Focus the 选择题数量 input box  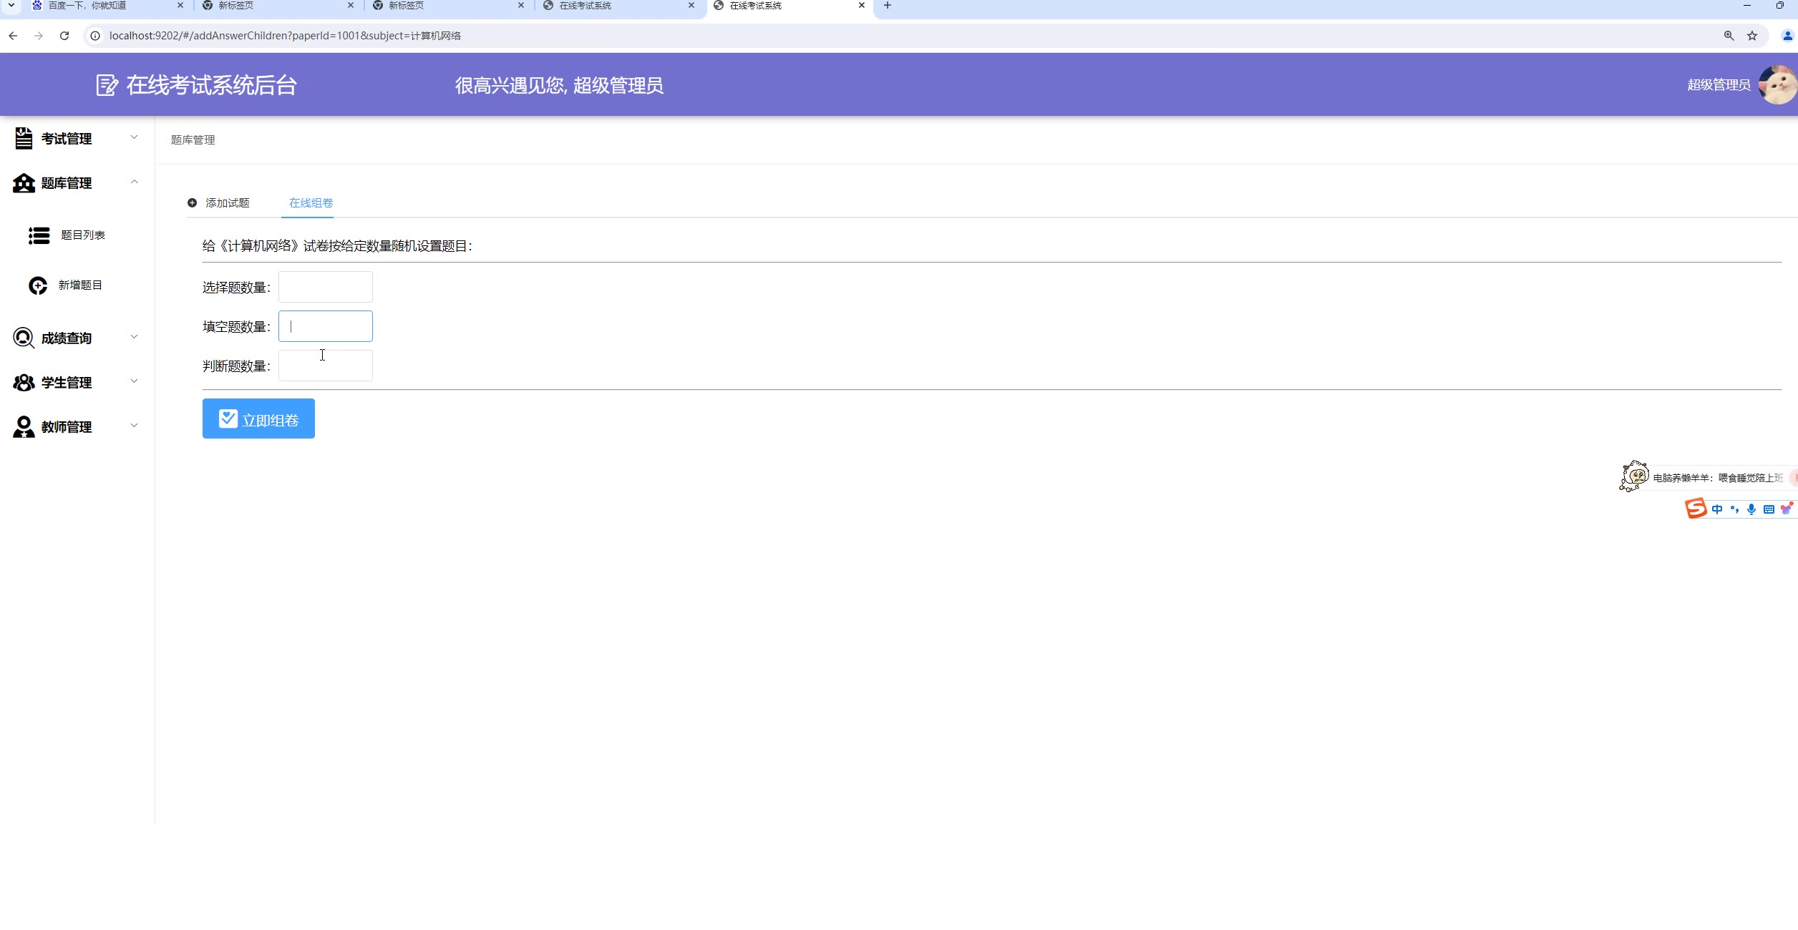[x=326, y=287]
